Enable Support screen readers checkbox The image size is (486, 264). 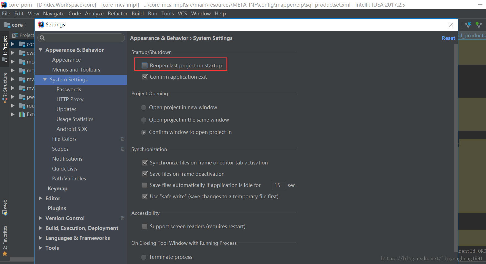click(x=145, y=226)
